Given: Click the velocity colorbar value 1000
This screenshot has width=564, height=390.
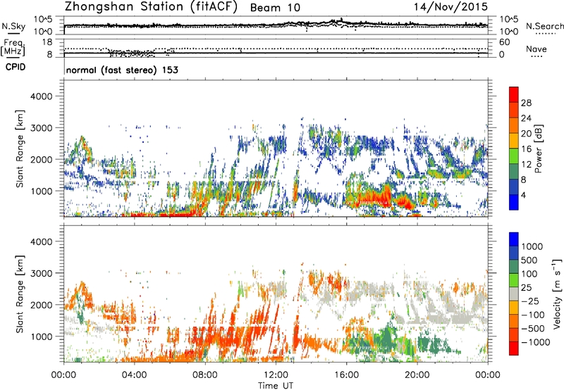Looking at the screenshot, I should pos(532,246).
